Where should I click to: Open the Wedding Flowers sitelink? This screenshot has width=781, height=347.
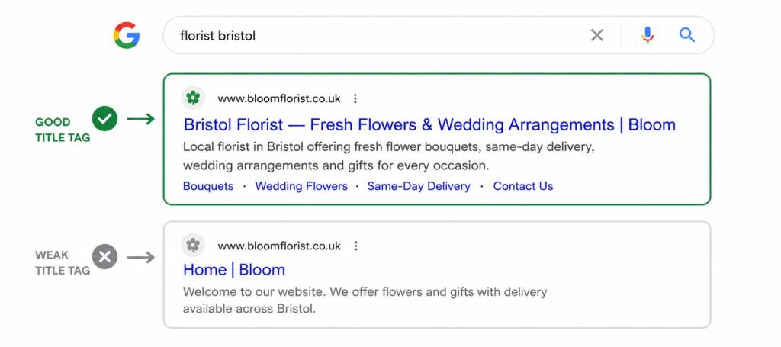[x=301, y=186]
